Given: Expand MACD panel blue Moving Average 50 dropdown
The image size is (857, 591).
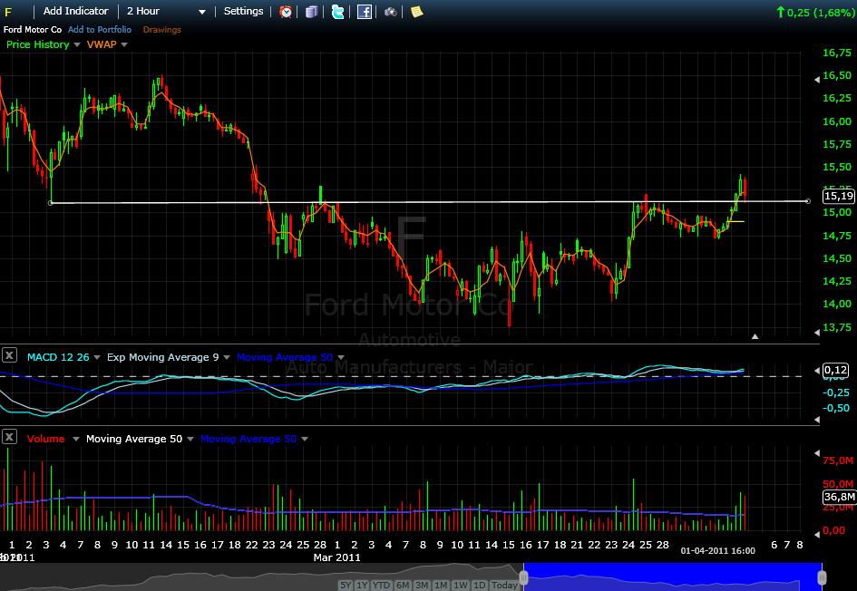Looking at the screenshot, I should (340, 357).
